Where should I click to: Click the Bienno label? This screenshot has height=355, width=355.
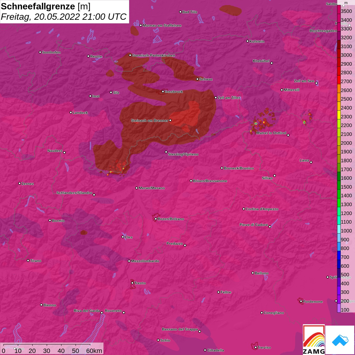point(50,305)
